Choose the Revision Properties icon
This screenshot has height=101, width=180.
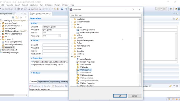pos(78,62)
